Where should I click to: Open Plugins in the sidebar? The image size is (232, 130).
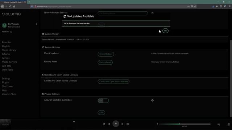click(x=6, y=82)
